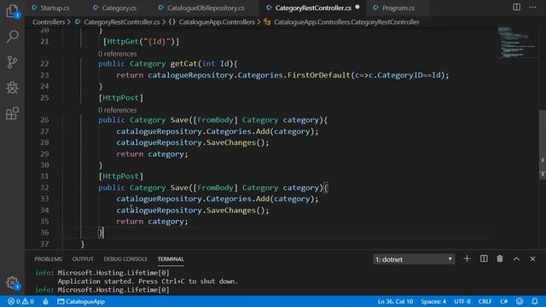The height and width of the screenshot is (307, 546).
Task: Open the Extensions view
Action: click(x=12, y=113)
